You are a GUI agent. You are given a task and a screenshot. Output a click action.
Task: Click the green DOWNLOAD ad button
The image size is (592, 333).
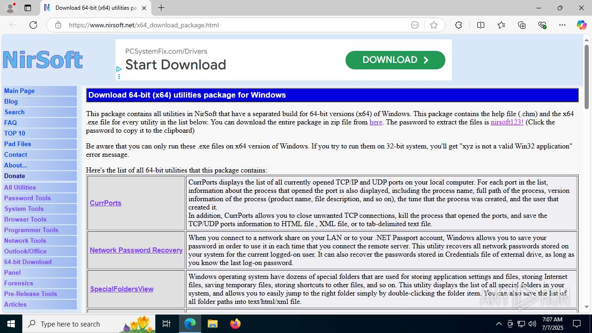[395, 60]
